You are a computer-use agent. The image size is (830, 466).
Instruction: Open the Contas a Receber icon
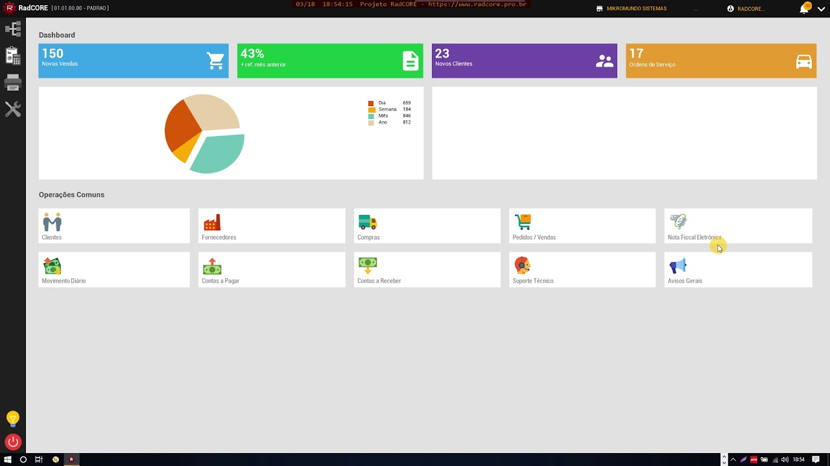click(x=368, y=266)
